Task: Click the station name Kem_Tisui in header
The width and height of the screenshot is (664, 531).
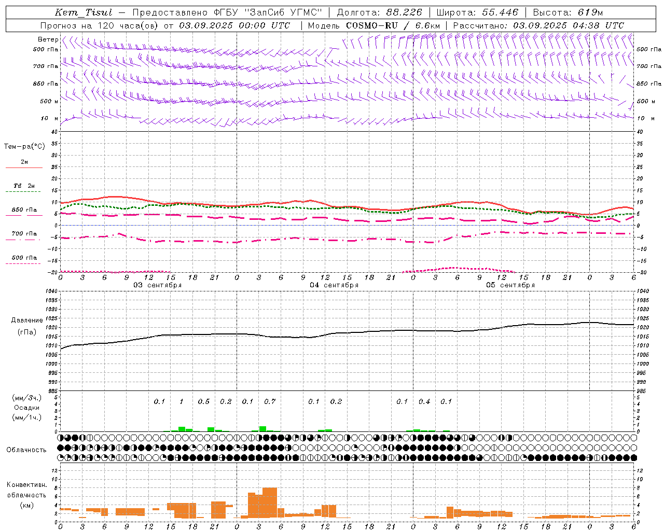Action: tap(84, 12)
